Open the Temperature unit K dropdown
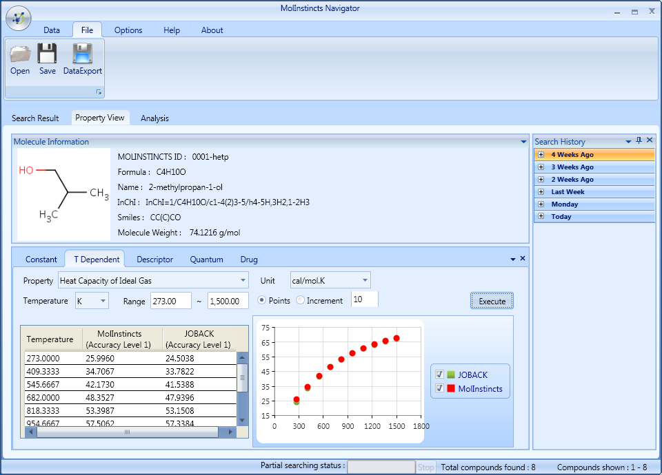662x475 pixels. tap(92, 301)
